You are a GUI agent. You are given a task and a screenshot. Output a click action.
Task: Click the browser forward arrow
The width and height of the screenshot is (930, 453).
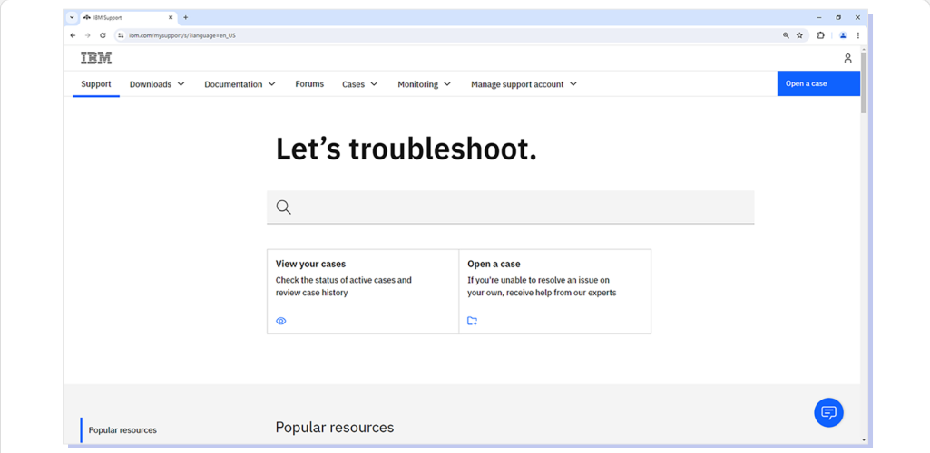coord(88,35)
